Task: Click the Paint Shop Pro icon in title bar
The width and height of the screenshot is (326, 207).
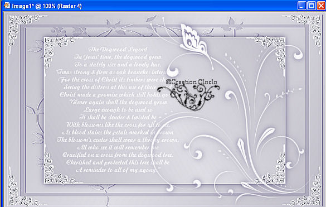Action: click(x=7, y=6)
